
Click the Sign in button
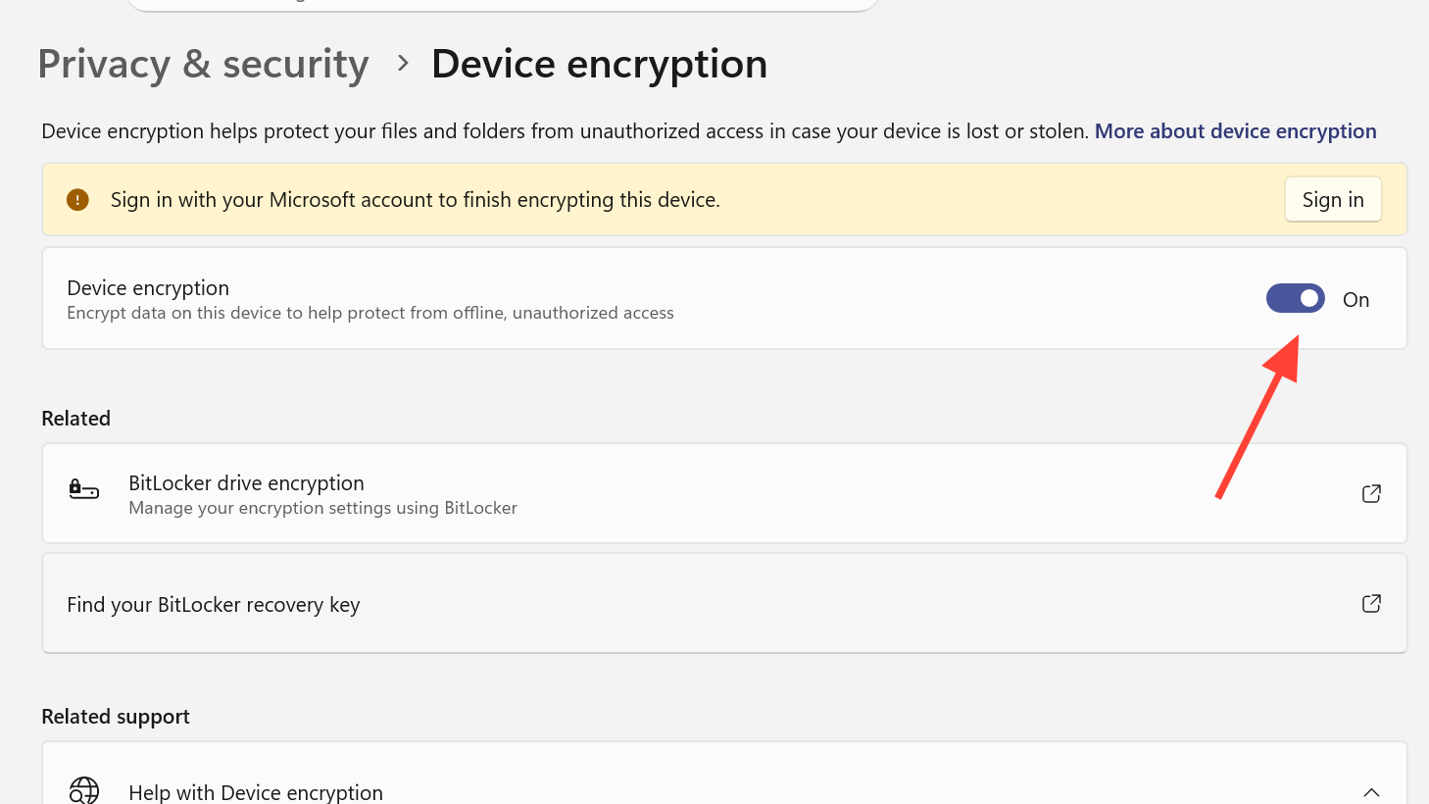coord(1332,200)
